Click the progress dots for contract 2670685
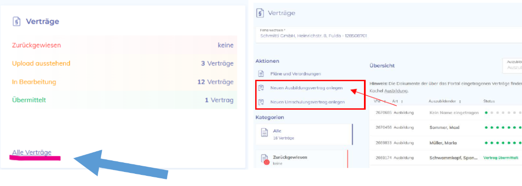The image size is (522, 186). point(503,113)
